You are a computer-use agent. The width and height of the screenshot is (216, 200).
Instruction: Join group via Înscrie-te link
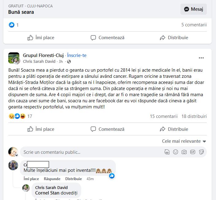click(x=77, y=55)
